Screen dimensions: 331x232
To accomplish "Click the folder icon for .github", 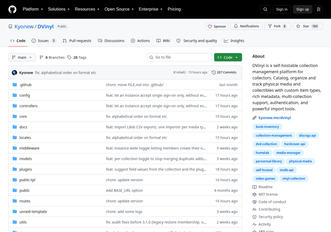I will click(x=15, y=85).
